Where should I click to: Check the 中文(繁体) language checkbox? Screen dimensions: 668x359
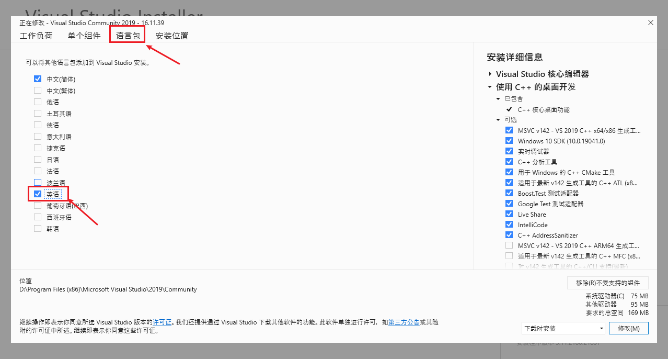tap(38, 91)
